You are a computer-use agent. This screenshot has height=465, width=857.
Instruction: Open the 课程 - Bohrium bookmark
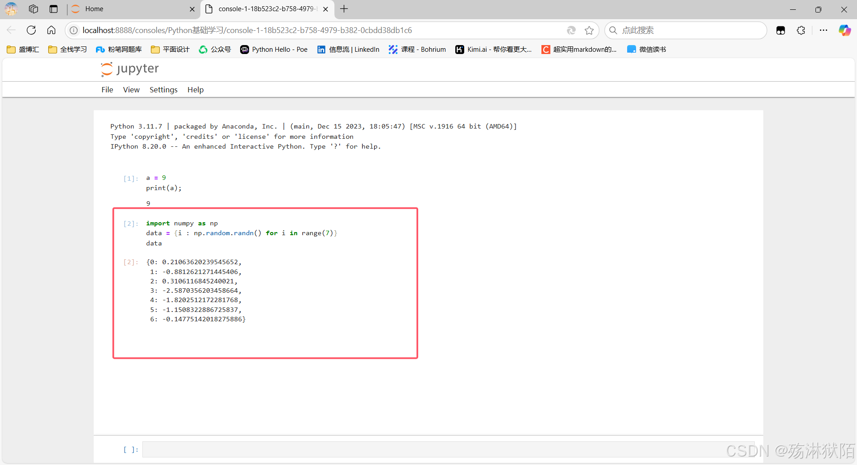point(417,50)
